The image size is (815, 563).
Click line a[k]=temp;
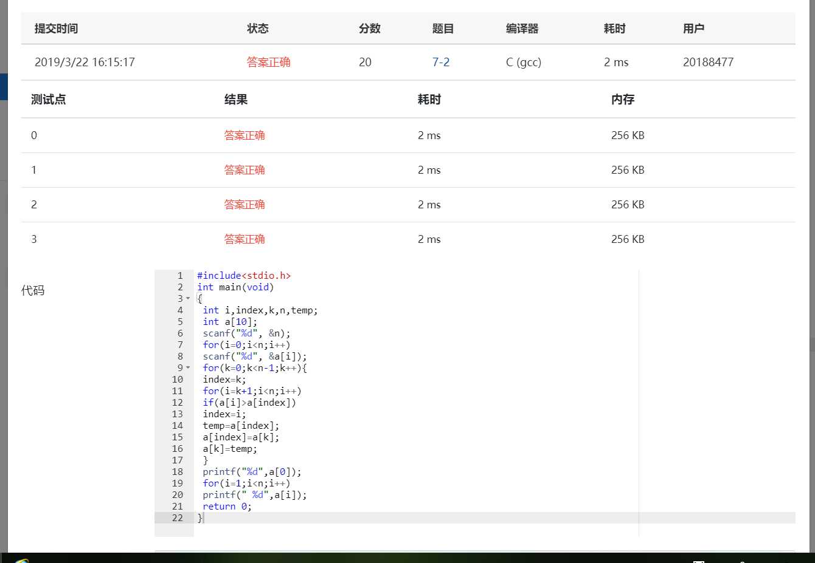pyautogui.click(x=230, y=449)
